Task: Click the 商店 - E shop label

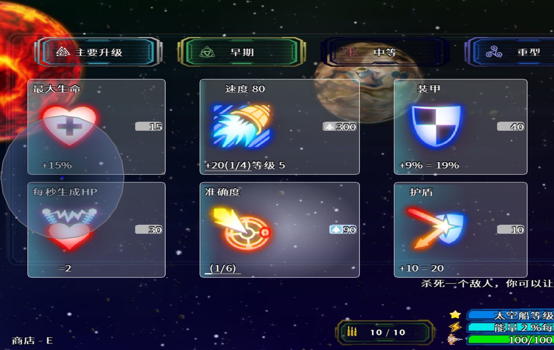Action: coord(32,340)
